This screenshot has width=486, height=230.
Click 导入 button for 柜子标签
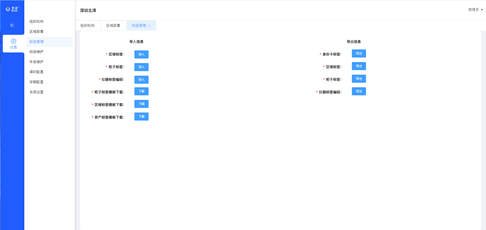tap(141, 67)
